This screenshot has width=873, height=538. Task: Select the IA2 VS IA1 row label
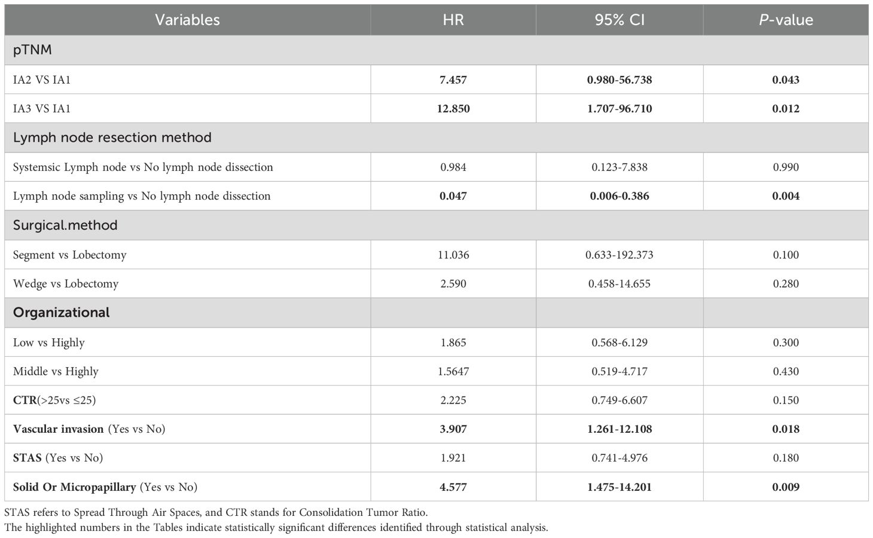[42, 80]
